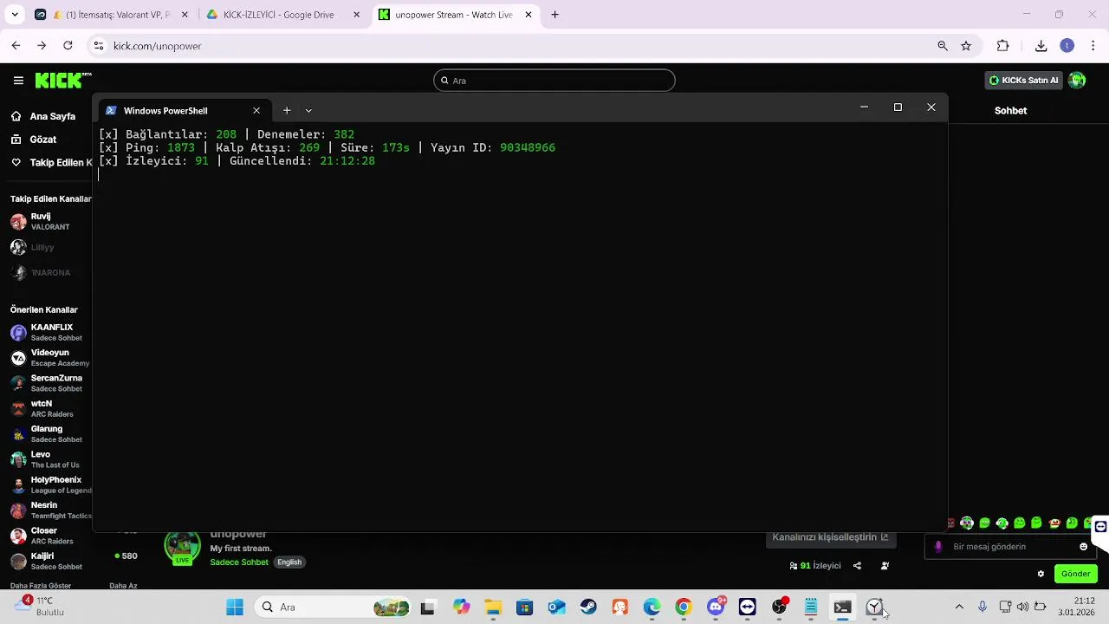Open HolyPhoenix channel

point(50,485)
